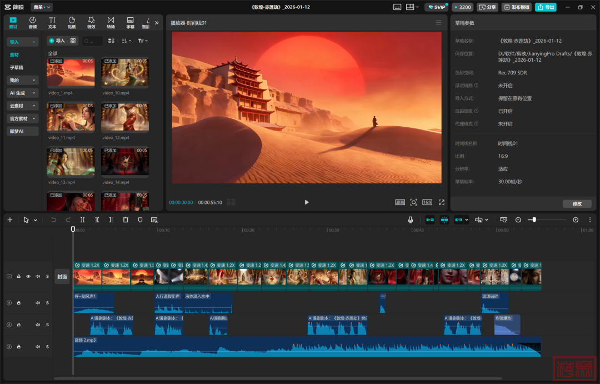
Task: Expand the 菜单 dropdown in the title bar
Action: tap(42, 7)
